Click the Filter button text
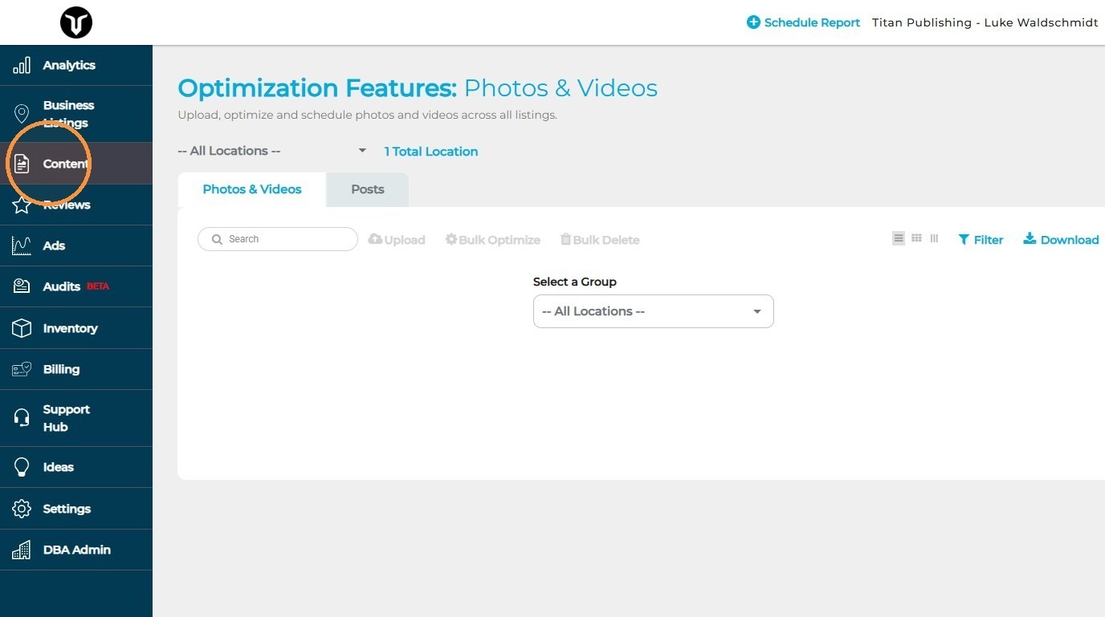 (989, 240)
